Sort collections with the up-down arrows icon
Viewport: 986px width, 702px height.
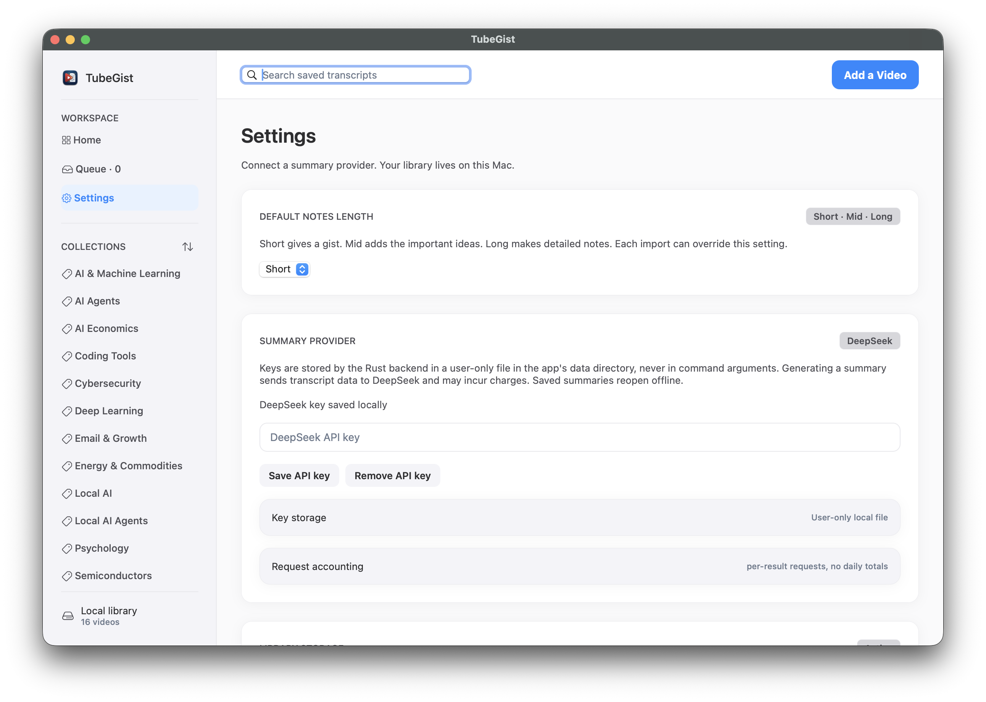188,246
